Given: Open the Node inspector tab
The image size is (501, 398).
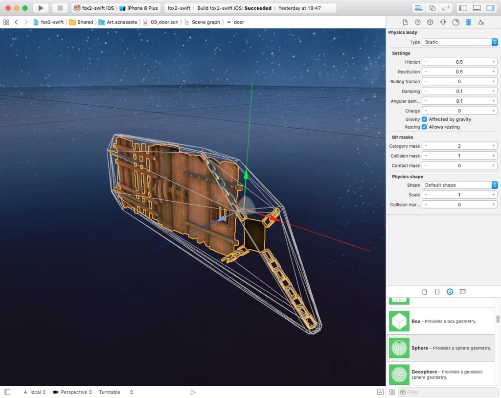Looking at the screenshot, I should pos(430,22).
